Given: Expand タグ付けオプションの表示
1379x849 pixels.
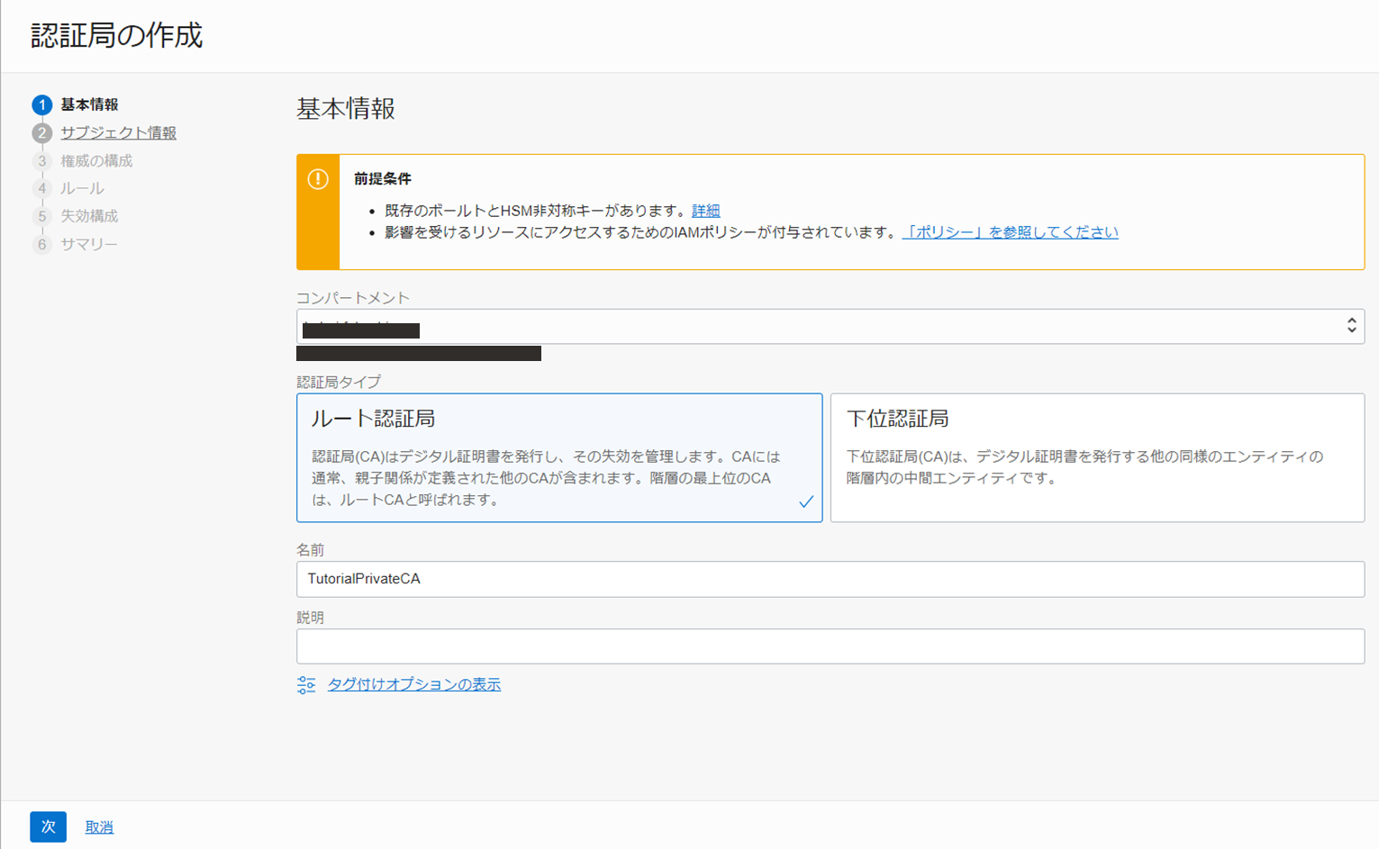Looking at the screenshot, I should click(413, 685).
